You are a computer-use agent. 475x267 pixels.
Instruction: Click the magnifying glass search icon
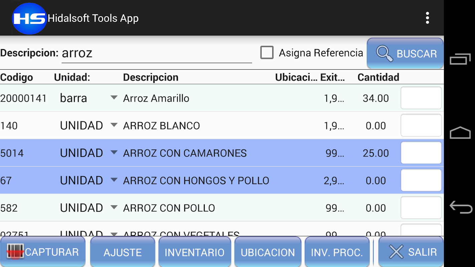[x=384, y=54]
